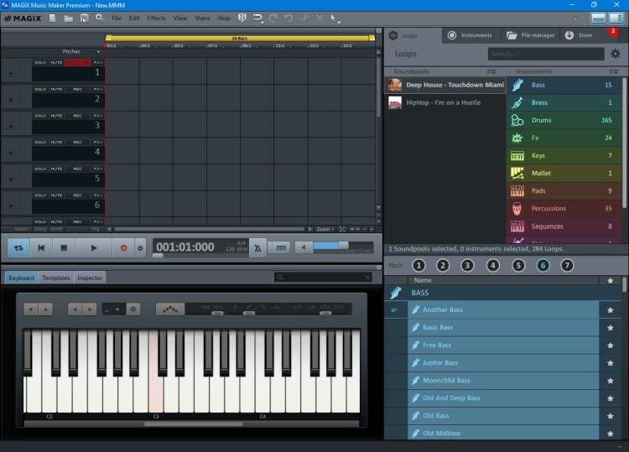Switch to the Templates tab
Image resolution: width=629 pixels, height=452 pixels.
pos(55,278)
